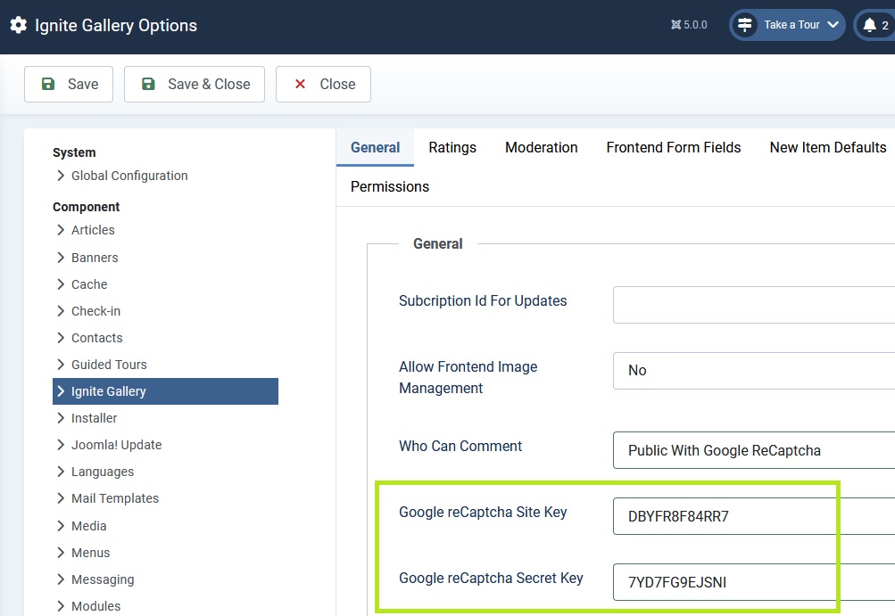Open the Frontend Form Fields tab
This screenshot has width=895, height=616.
pos(674,148)
